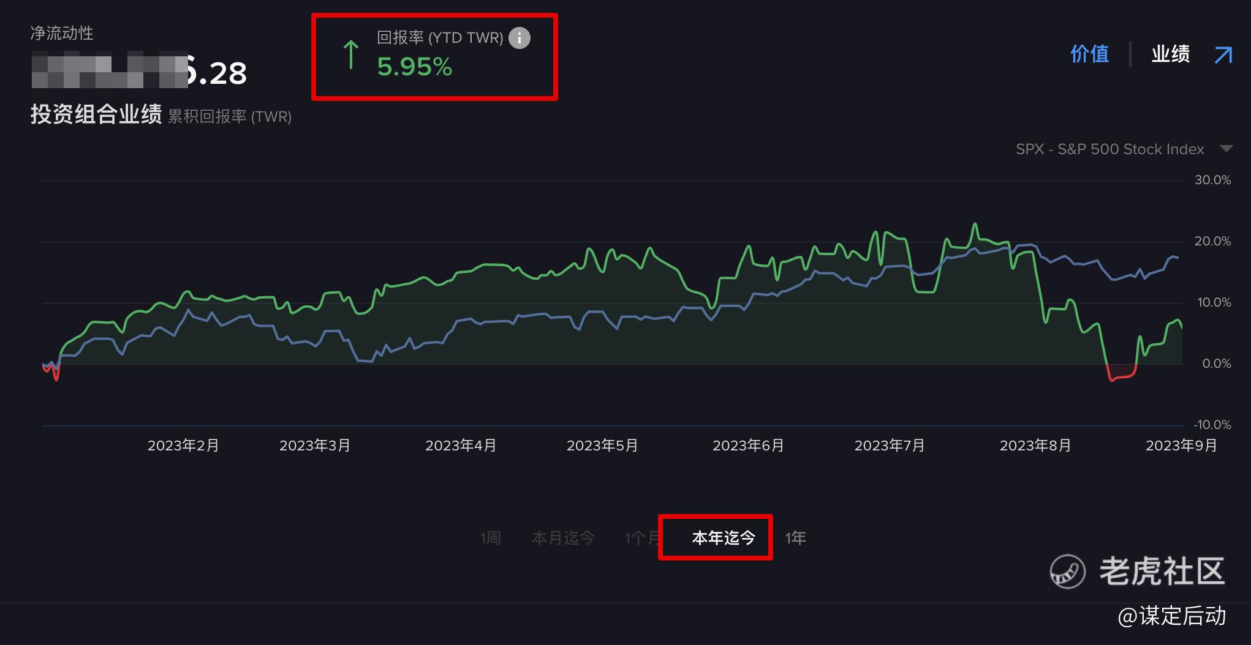Click the 2023年8月 axis label
Image resolution: width=1251 pixels, height=645 pixels.
[1035, 446]
